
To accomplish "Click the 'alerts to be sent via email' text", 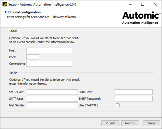I will (62, 80).
